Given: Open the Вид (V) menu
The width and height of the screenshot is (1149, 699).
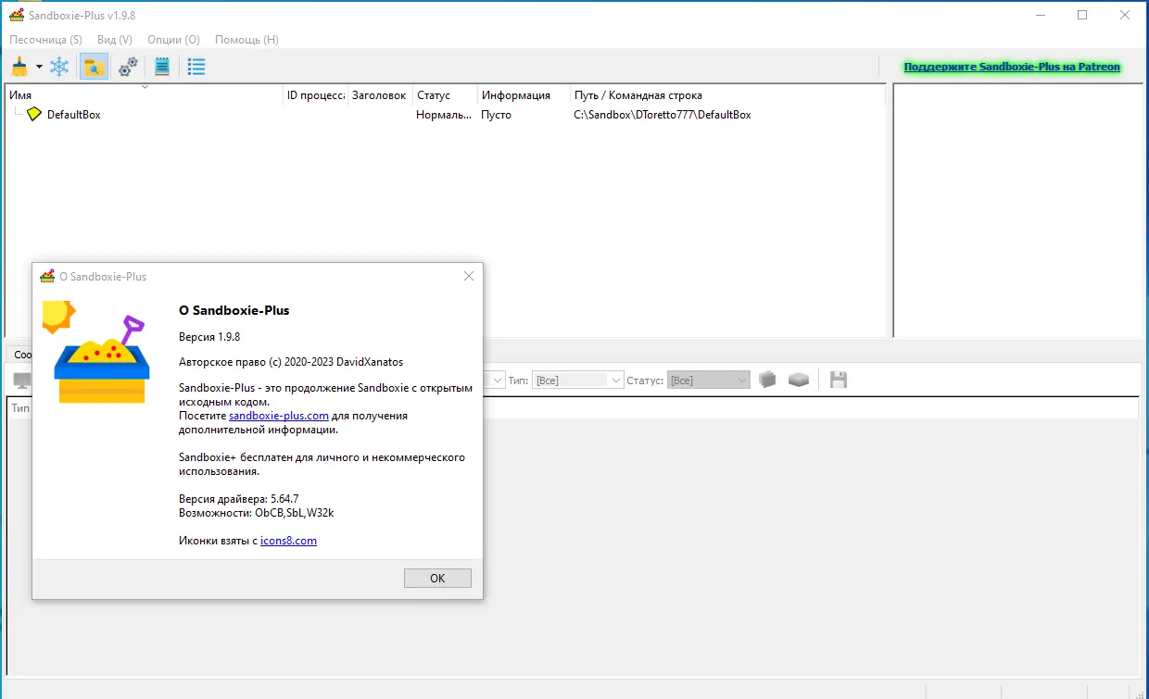Looking at the screenshot, I should click(115, 40).
